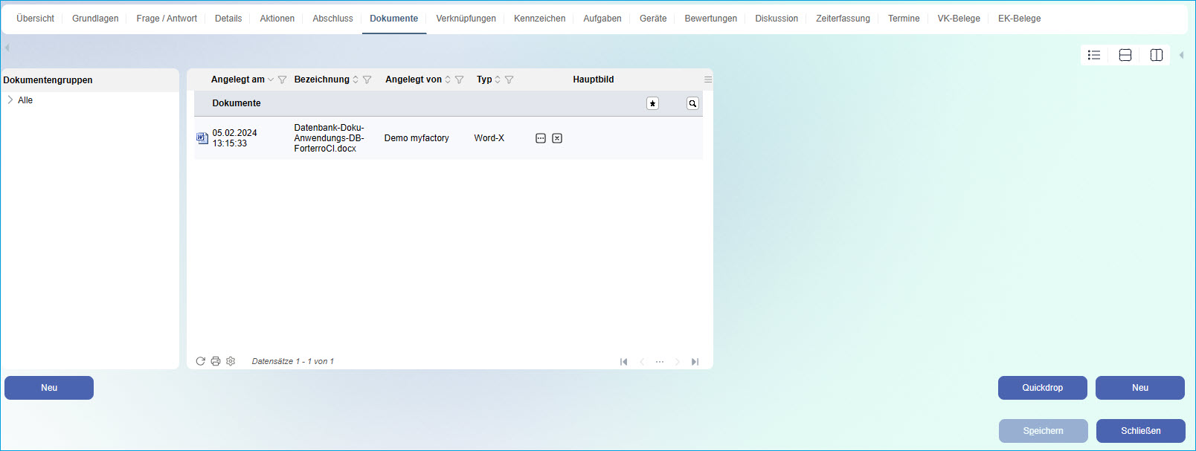The height and width of the screenshot is (451, 1196).
Task: Select horizontal split layout icon
Action: (1125, 55)
